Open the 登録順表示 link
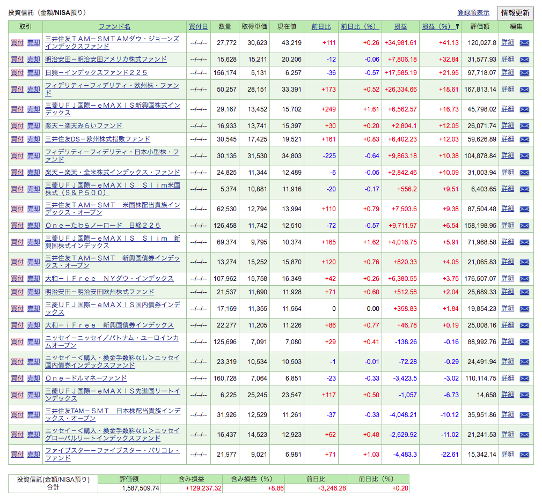 click(473, 13)
